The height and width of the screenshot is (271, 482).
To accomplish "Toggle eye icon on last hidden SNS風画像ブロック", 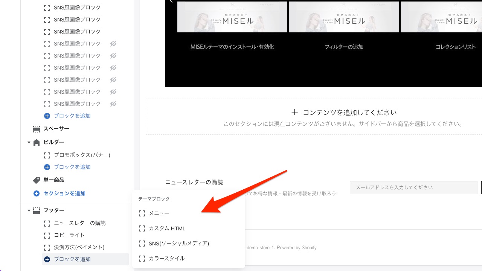I will coord(113,104).
